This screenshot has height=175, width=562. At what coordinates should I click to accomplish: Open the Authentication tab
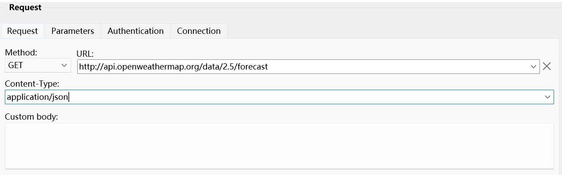tap(136, 31)
